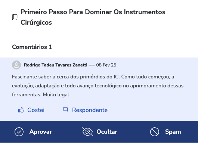Screen dimensions: 198x143
Task: Click the word Cirúrgicos in the title
Action: point(36,22)
